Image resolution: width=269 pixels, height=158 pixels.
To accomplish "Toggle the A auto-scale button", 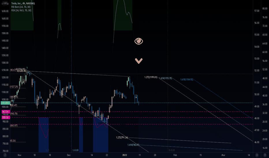I will point(257,155).
